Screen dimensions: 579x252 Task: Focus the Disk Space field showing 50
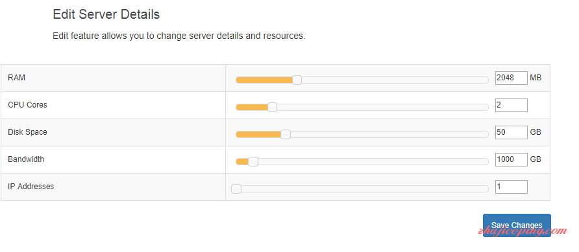(511, 132)
